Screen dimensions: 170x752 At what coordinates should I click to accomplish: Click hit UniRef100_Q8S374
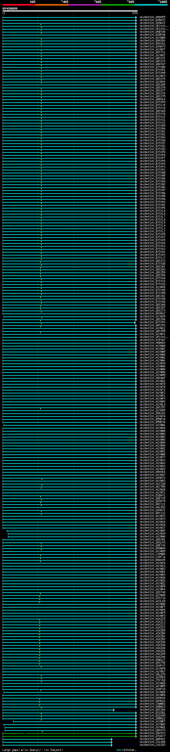[x=152, y=78]
